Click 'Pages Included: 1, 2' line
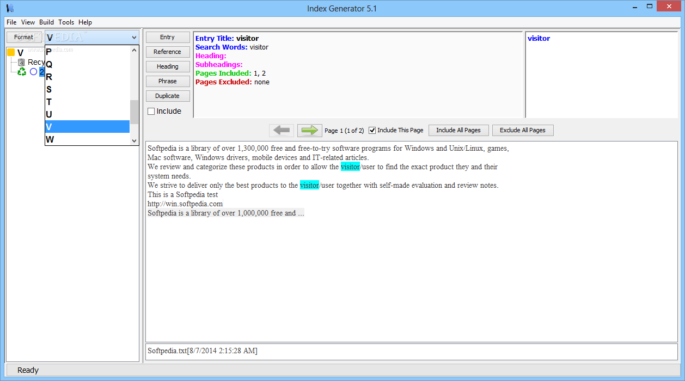This screenshot has width=685, height=381. pyautogui.click(x=230, y=73)
